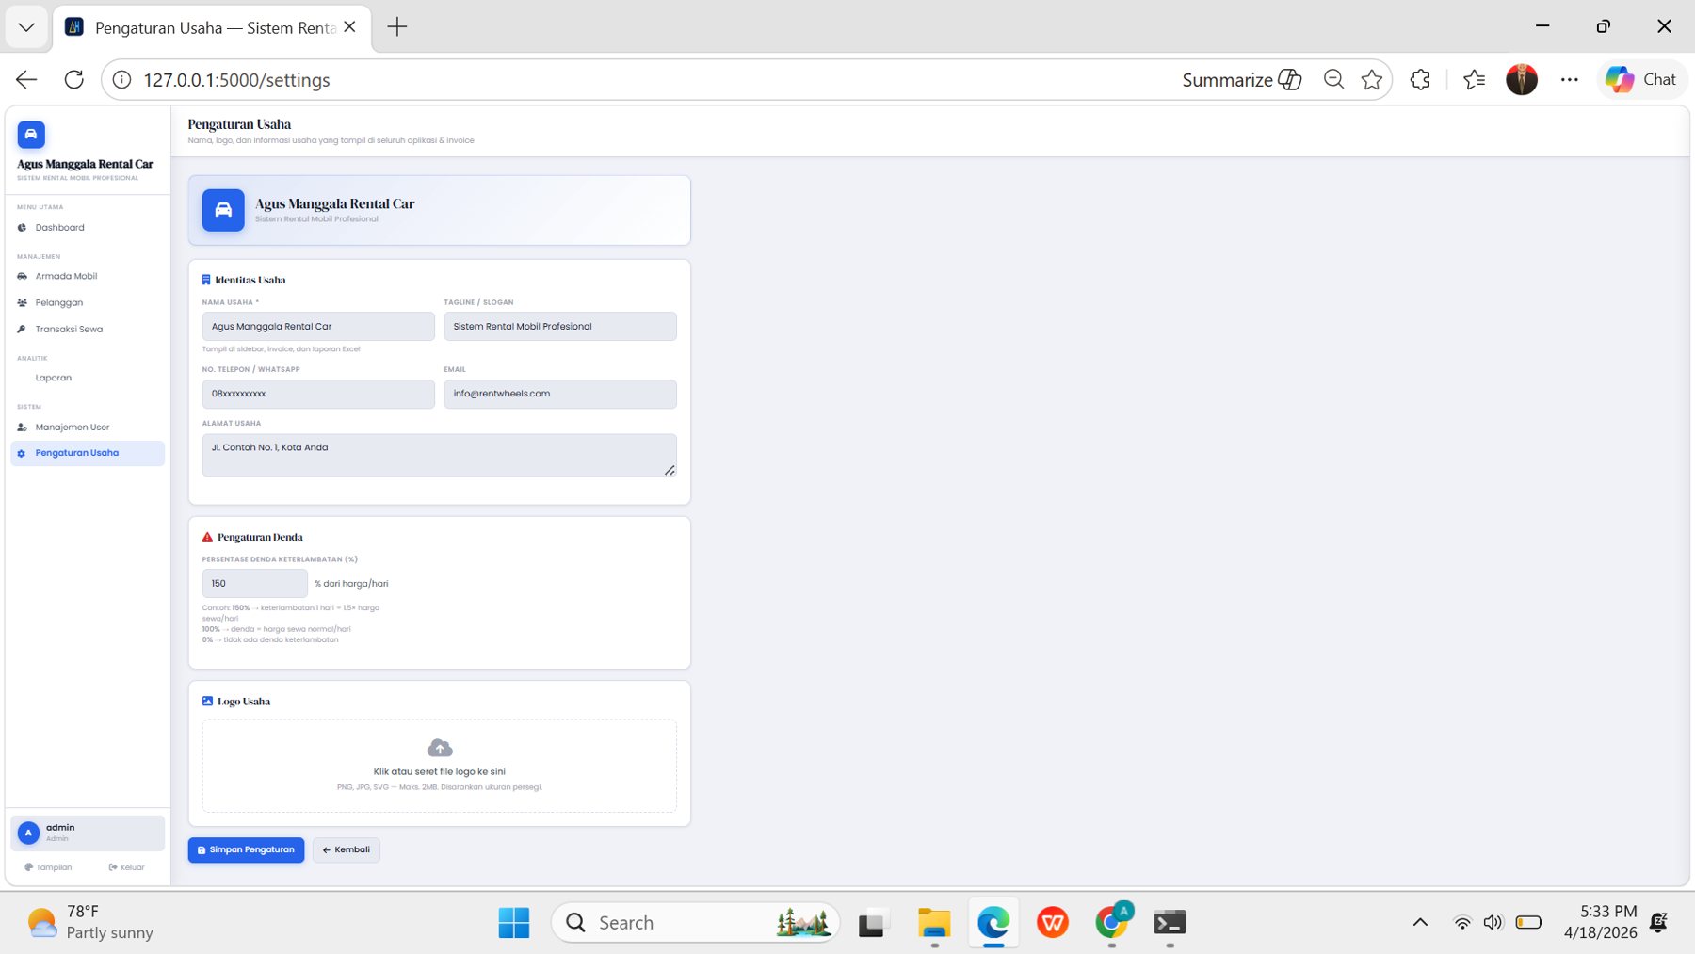Add page to favorites star icon

pos(1371,80)
